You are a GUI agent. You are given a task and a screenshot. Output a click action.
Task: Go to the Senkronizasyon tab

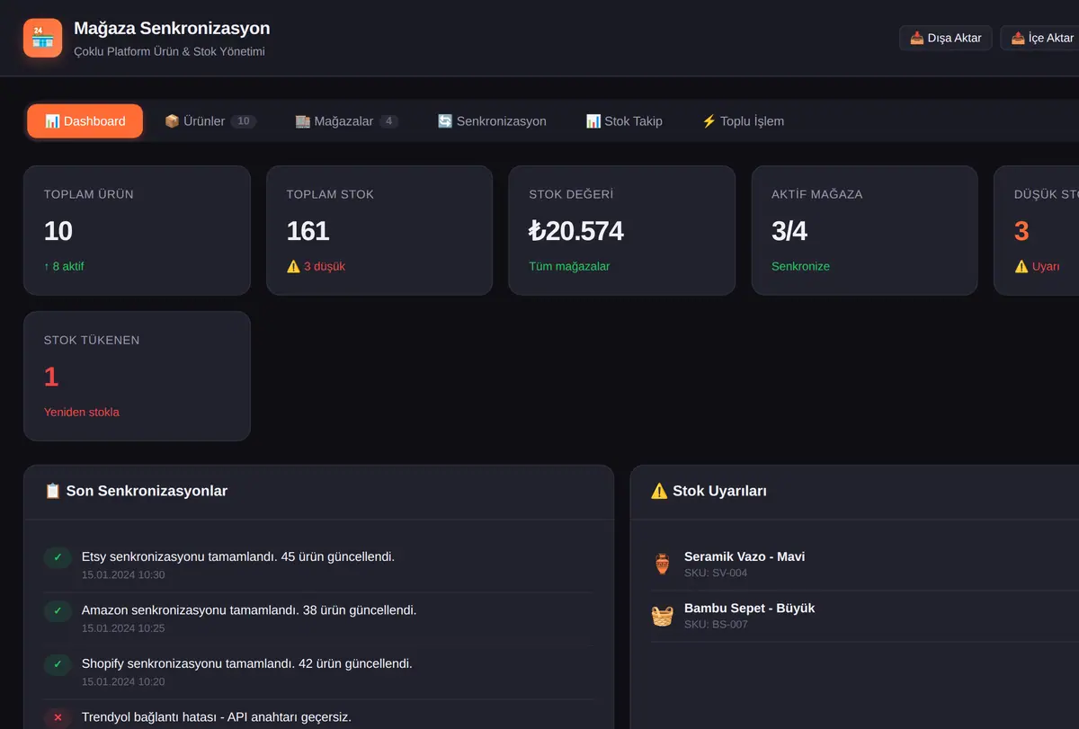(x=492, y=121)
